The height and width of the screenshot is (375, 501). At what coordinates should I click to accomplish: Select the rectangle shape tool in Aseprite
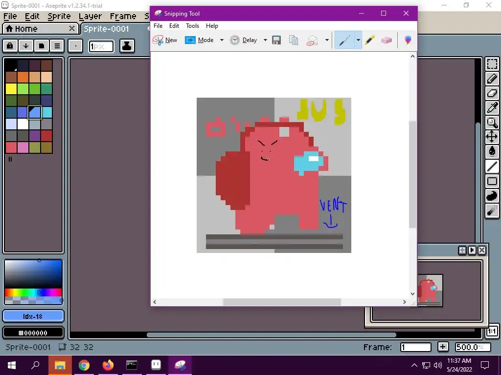[x=492, y=181]
